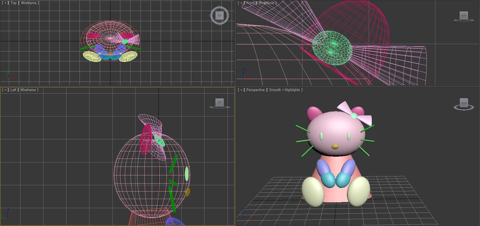Click the TOP face of the ViewCube
This screenshot has width=480, height=226.
click(219, 15)
